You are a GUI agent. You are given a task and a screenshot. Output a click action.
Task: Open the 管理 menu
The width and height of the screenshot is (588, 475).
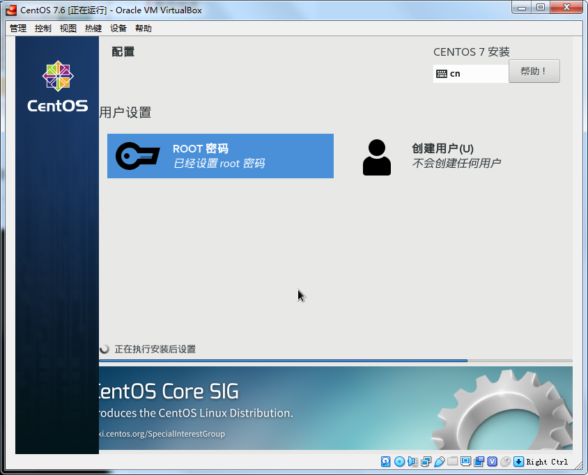pos(18,29)
